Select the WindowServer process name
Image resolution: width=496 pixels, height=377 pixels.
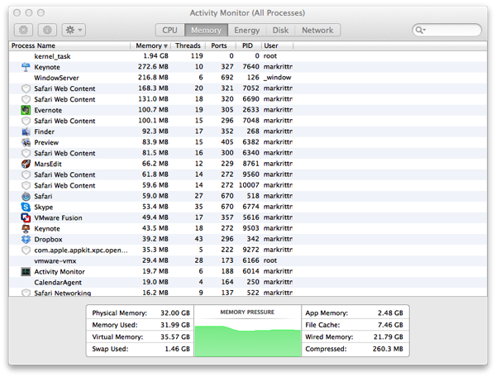[x=56, y=78]
